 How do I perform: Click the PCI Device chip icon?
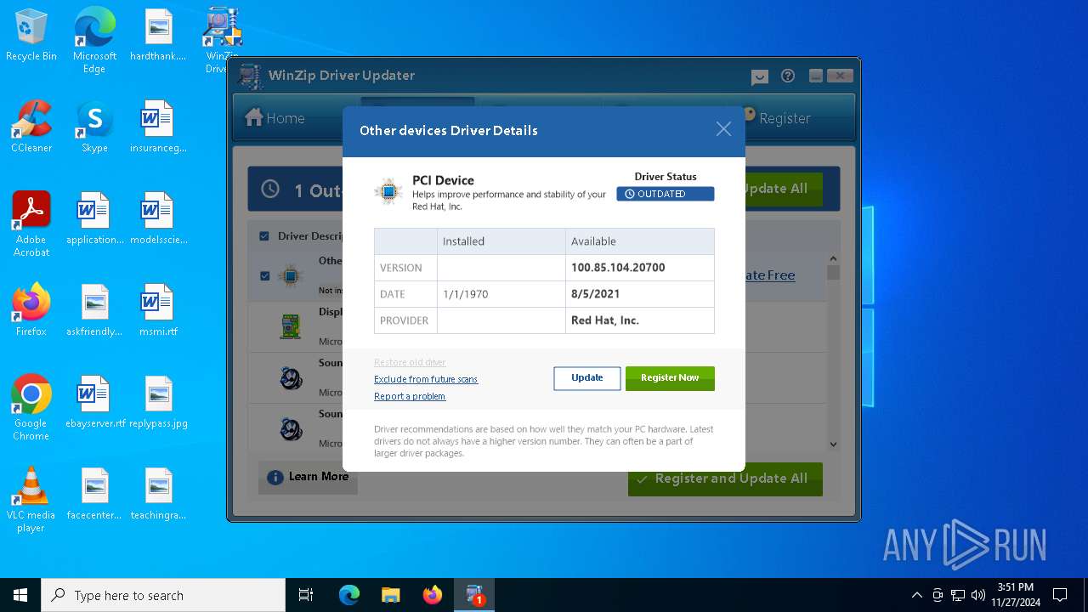[388, 191]
